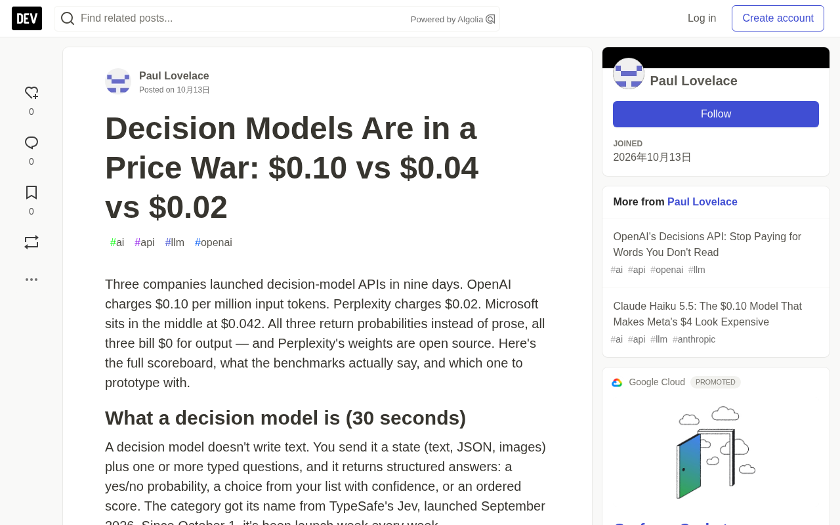Open the OpenAI's Decisions API article
This screenshot has height=525, width=840.
point(707,245)
